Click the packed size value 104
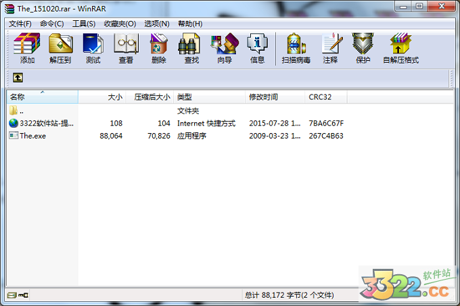Screen dimensions: 460x306 point(164,124)
